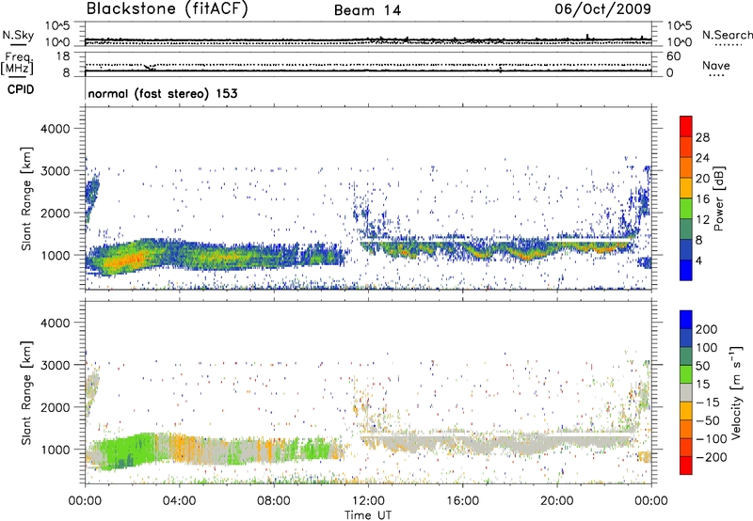Click 'normal (fast stereo) 153' text
The image size is (753, 521).
point(163,93)
